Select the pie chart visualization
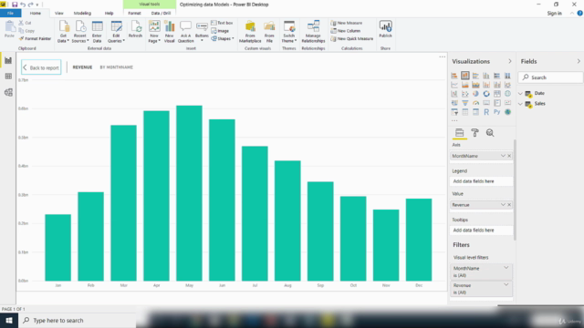The width and height of the screenshot is (584, 328). (475, 94)
